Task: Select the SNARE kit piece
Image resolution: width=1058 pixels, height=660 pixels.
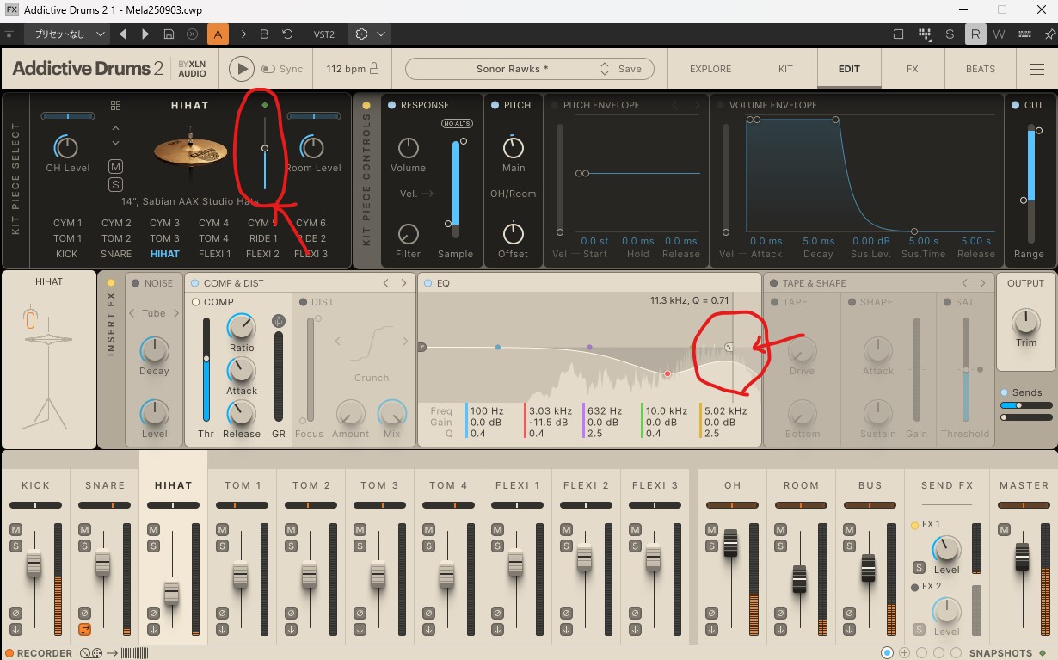Action: pyautogui.click(x=116, y=254)
